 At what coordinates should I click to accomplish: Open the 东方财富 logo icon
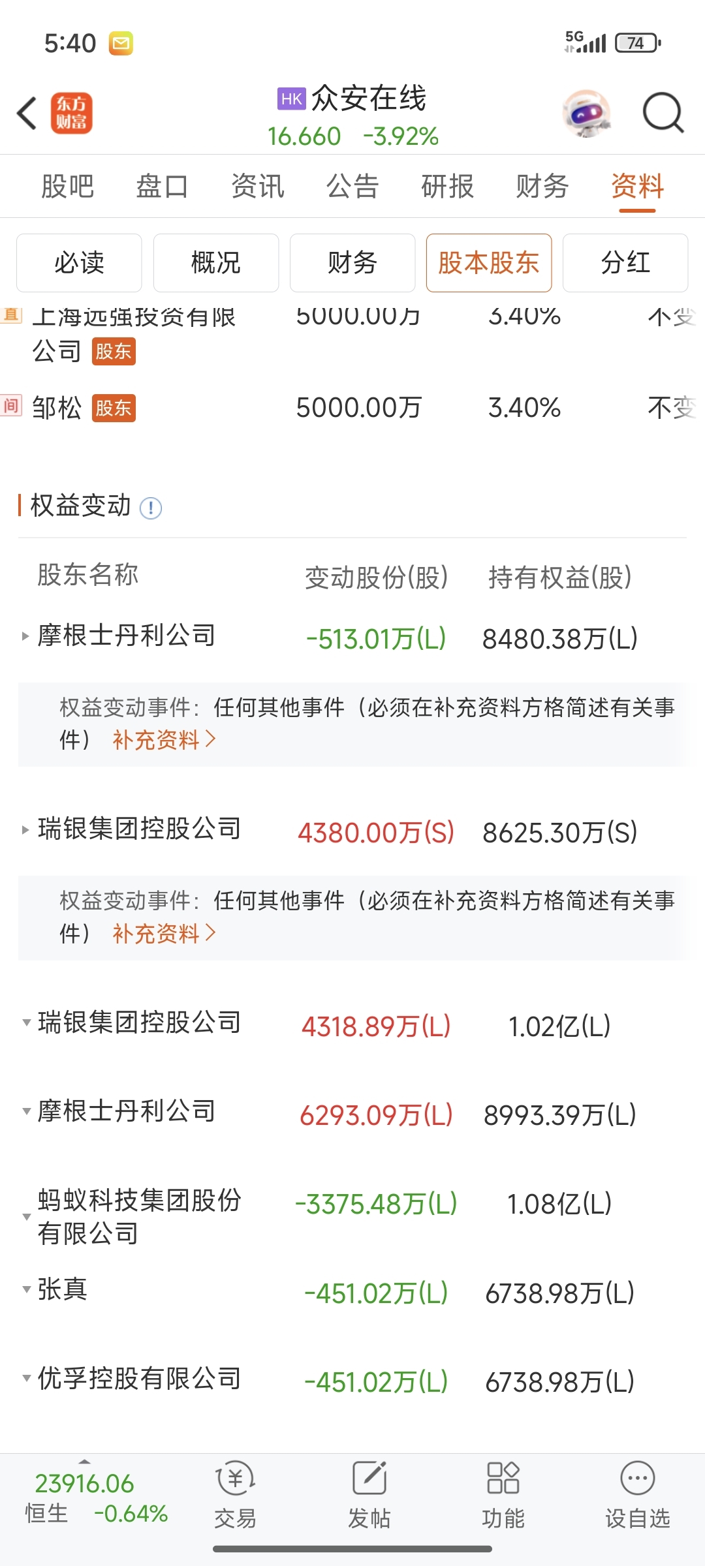pyautogui.click(x=72, y=113)
